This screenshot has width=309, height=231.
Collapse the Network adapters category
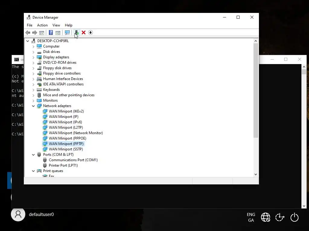[33, 106]
